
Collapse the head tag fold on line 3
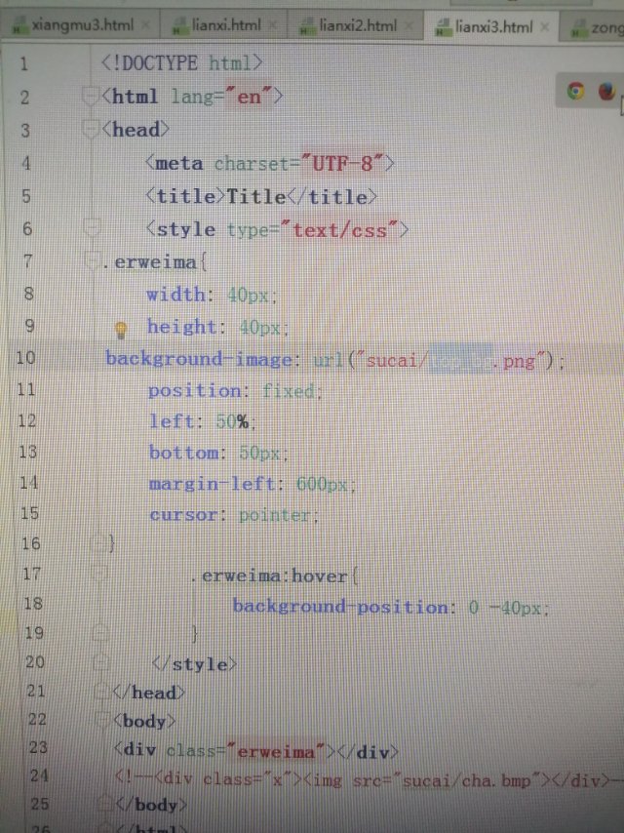click(x=92, y=130)
